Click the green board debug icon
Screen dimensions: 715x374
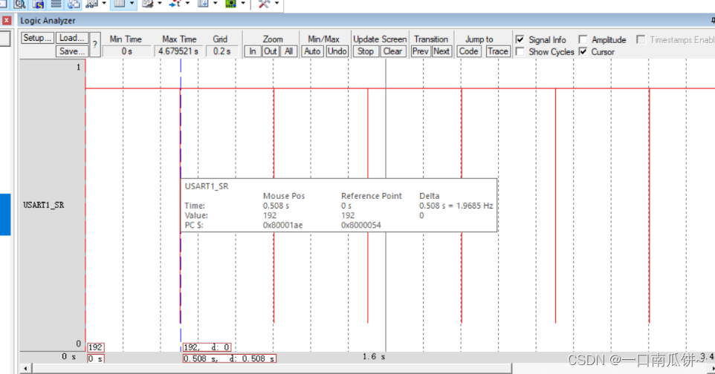[x=230, y=4]
